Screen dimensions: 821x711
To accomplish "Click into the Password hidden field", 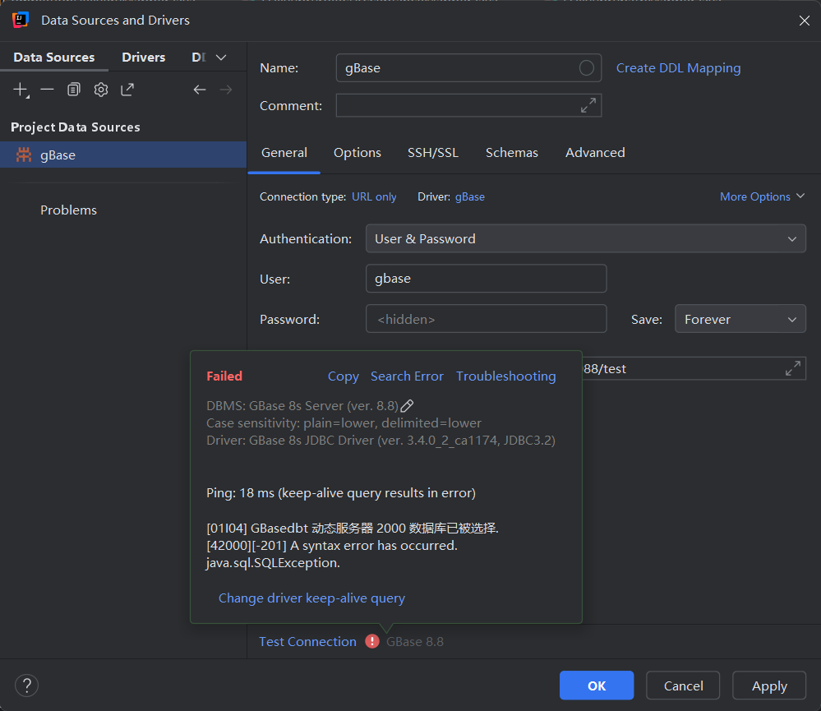I will coord(486,319).
